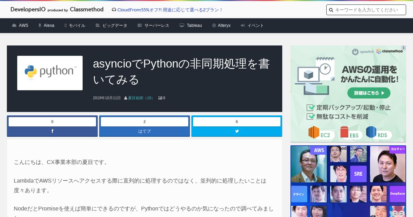
Task: Click the ad info icon on opswitch banner
Action: (404, 48)
